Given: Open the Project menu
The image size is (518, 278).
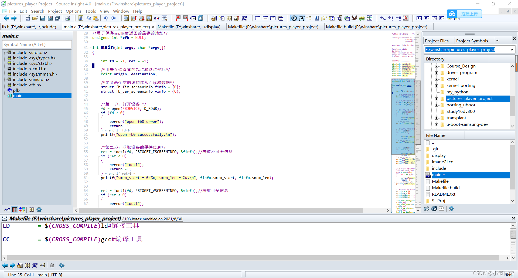Looking at the screenshot, I should tap(55, 11).
